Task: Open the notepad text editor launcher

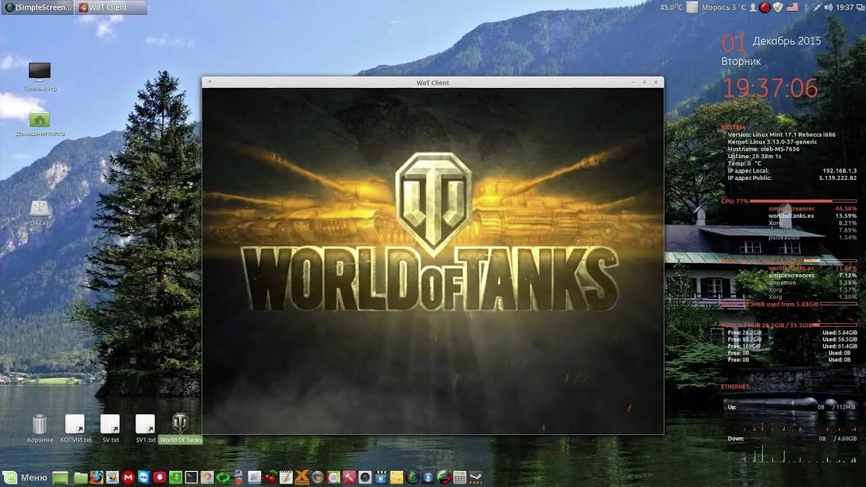Action: click(x=286, y=478)
